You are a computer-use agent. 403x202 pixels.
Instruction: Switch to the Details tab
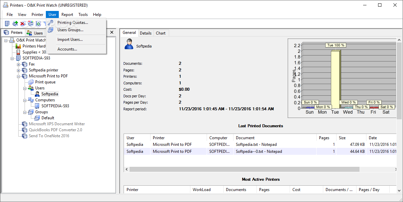click(x=146, y=33)
